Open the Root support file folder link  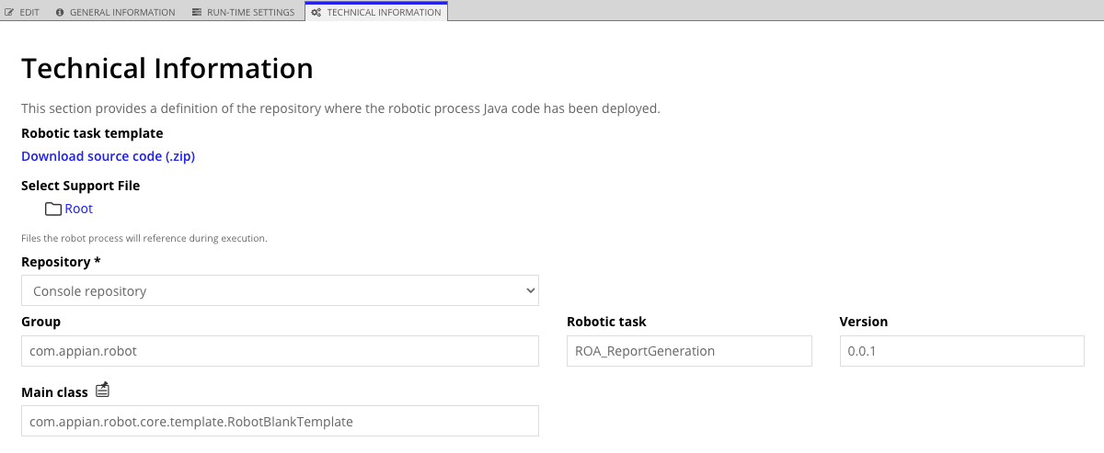[78, 209]
